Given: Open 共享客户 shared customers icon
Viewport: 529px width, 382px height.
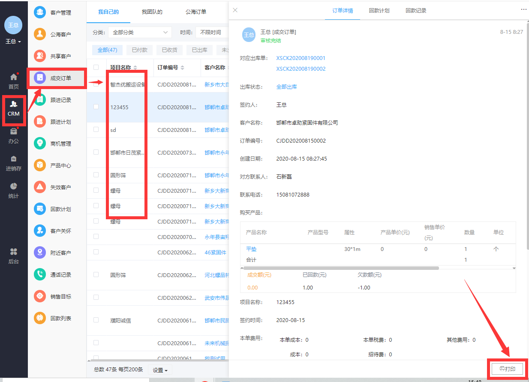Looking at the screenshot, I should click(40, 56).
